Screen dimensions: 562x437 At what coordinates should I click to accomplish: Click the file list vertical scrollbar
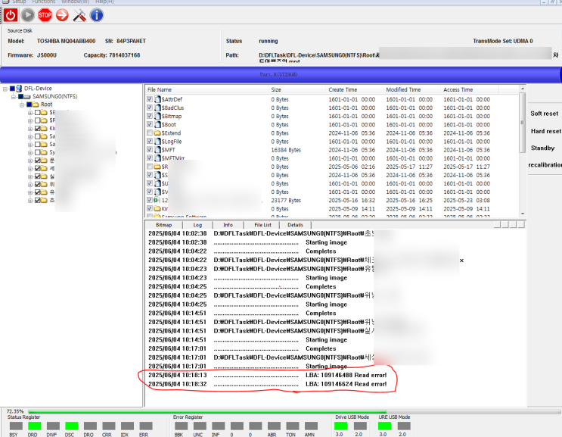click(523, 151)
